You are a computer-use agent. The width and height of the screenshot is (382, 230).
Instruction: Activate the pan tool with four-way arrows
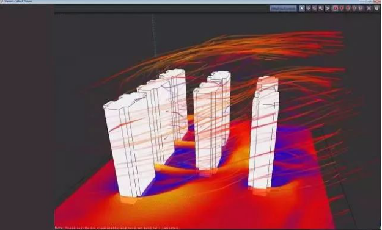(308, 9)
